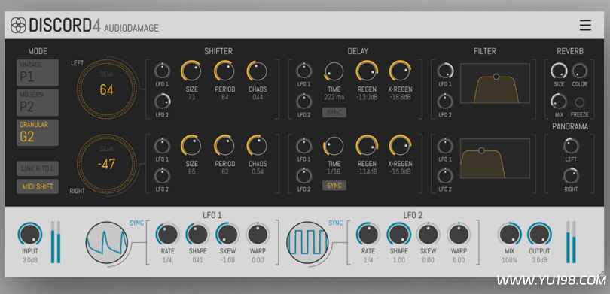Click reverb MIX knob
Viewport: 610px width, 294px height.
click(x=559, y=102)
